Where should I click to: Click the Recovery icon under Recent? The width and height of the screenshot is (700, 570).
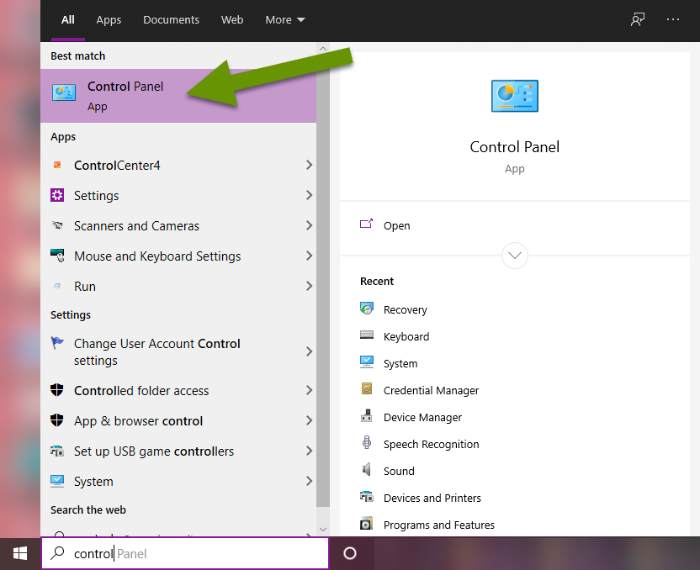pos(367,309)
